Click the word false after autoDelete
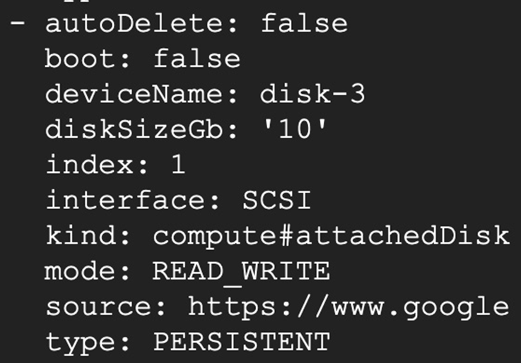This screenshot has width=521, height=363. tap(305, 23)
